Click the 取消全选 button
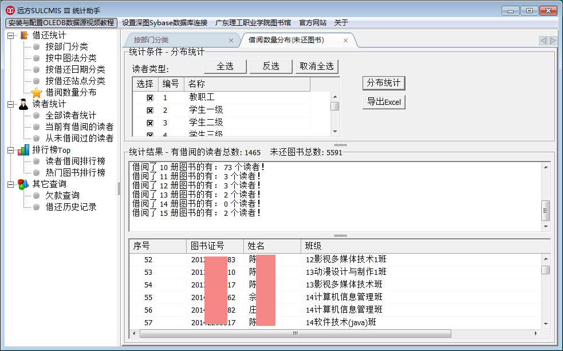563x351 pixels. (317, 66)
